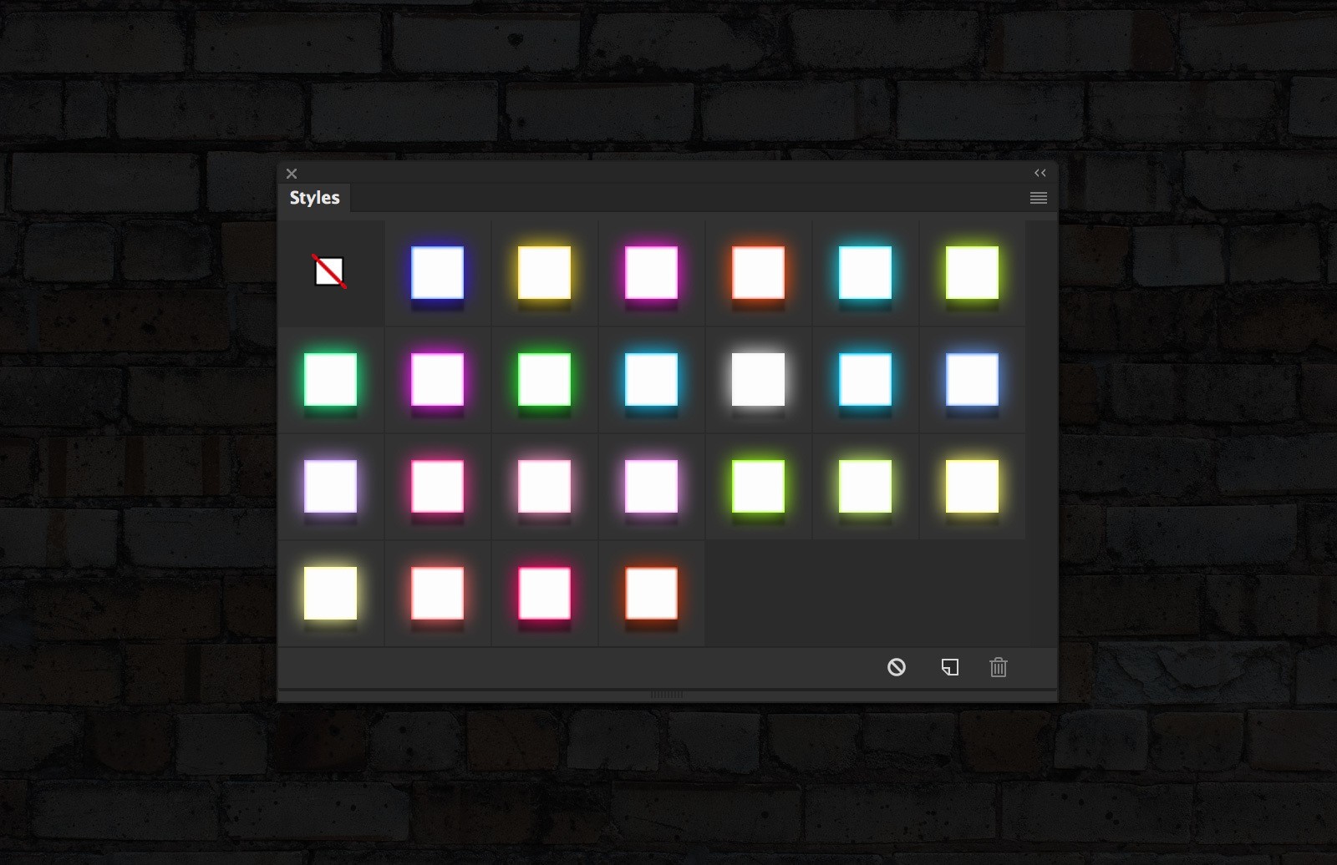Click the resize grip at panel bottom edge
The width and height of the screenshot is (1337, 865).
coord(667,695)
